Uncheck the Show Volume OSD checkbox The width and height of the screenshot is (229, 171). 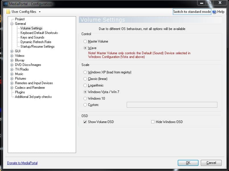click(85, 122)
